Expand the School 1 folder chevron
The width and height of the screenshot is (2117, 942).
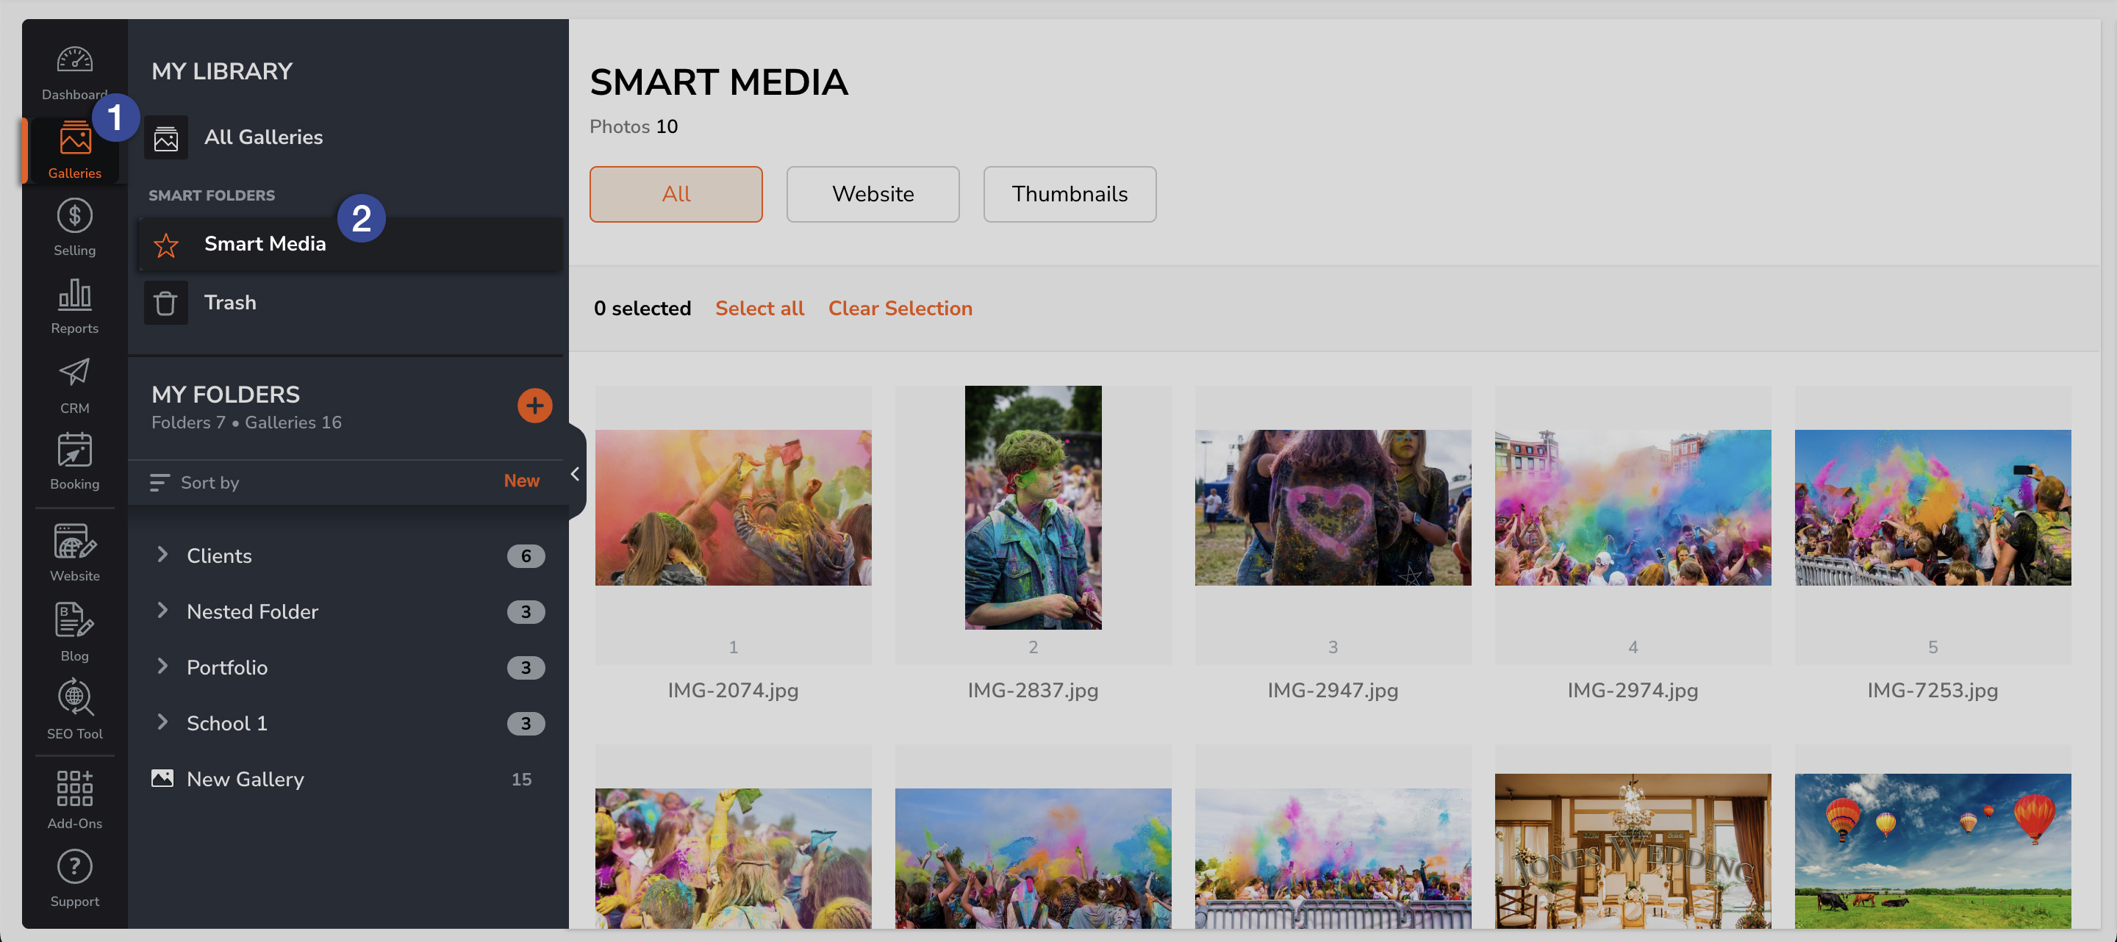coord(162,723)
